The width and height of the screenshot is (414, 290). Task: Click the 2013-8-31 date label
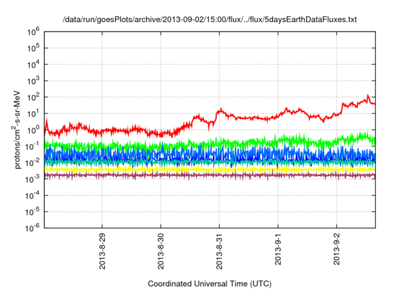click(219, 251)
